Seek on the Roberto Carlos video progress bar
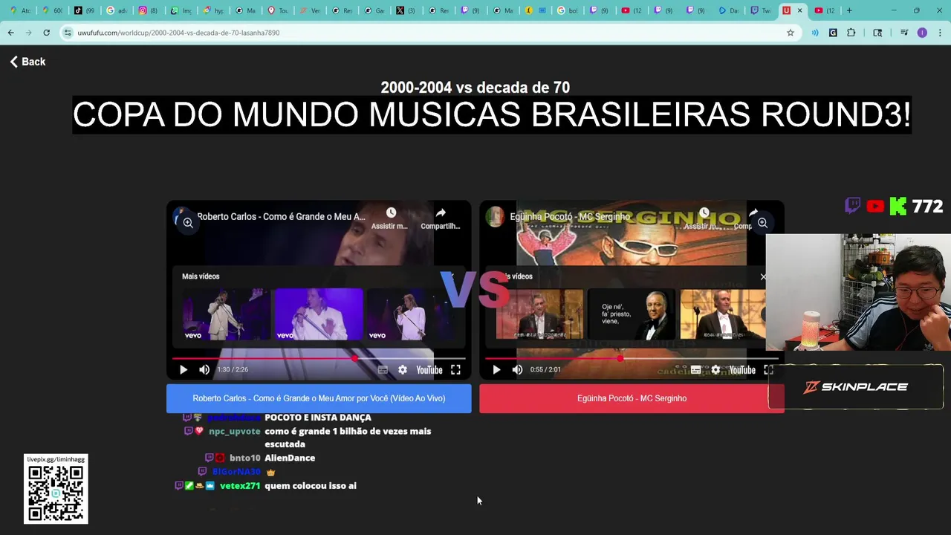 (x=319, y=358)
